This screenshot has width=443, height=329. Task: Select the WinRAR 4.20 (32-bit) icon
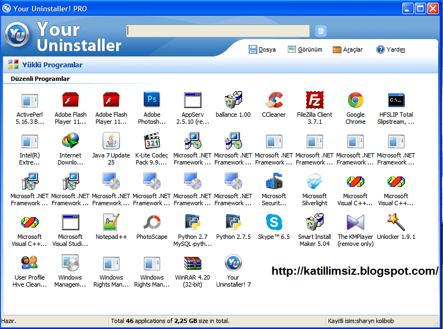click(192, 263)
